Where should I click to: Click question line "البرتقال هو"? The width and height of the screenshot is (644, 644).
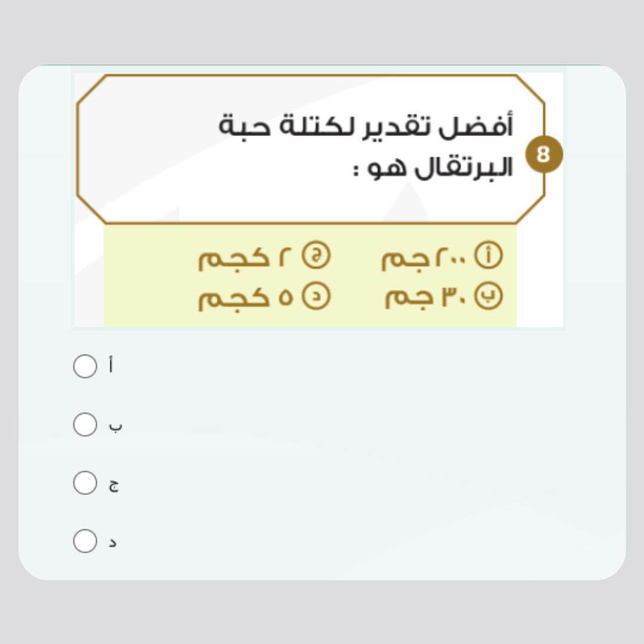tap(433, 168)
